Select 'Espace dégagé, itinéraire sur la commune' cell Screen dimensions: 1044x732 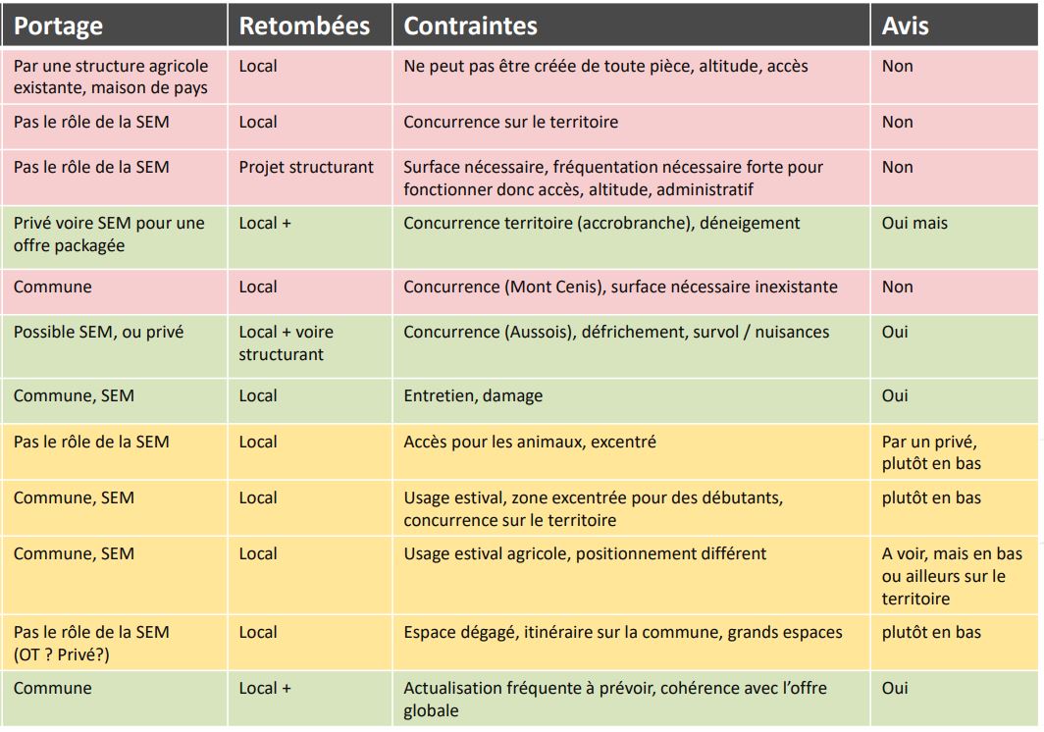pyautogui.click(x=631, y=643)
